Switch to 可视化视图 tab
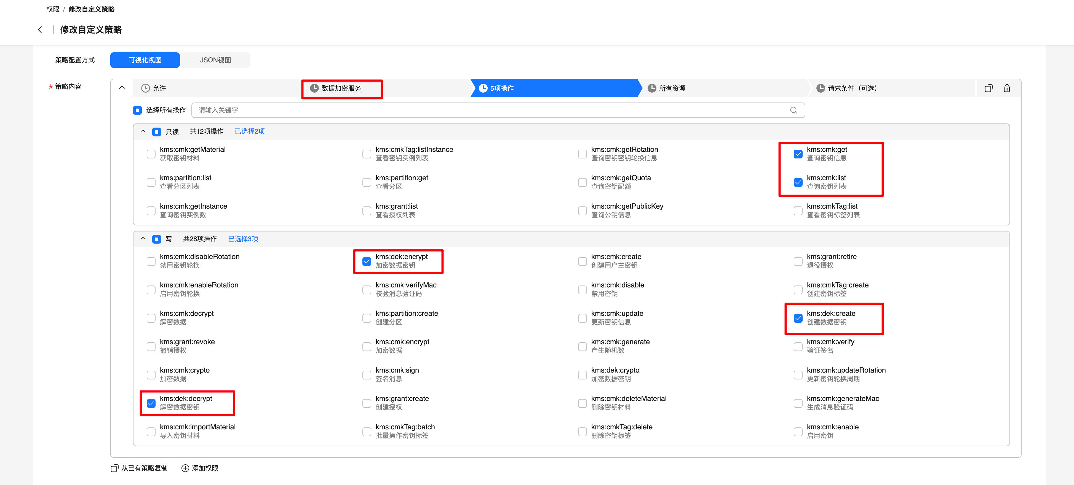 pos(145,60)
